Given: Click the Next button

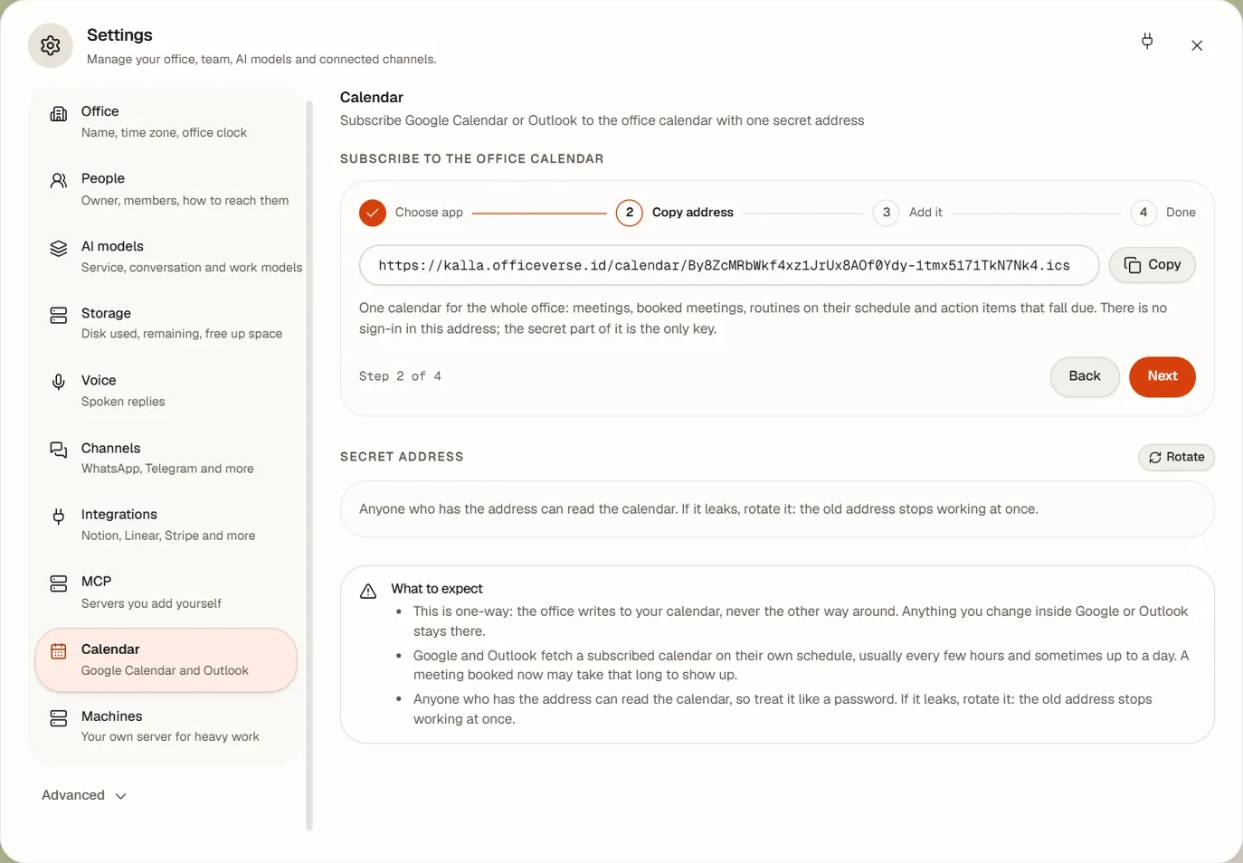Looking at the screenshot, I should (x=1162, y=376).
